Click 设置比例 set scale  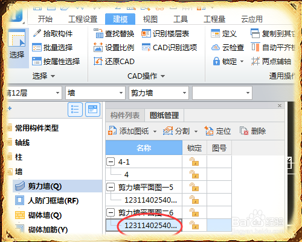(x=114, y=48)
